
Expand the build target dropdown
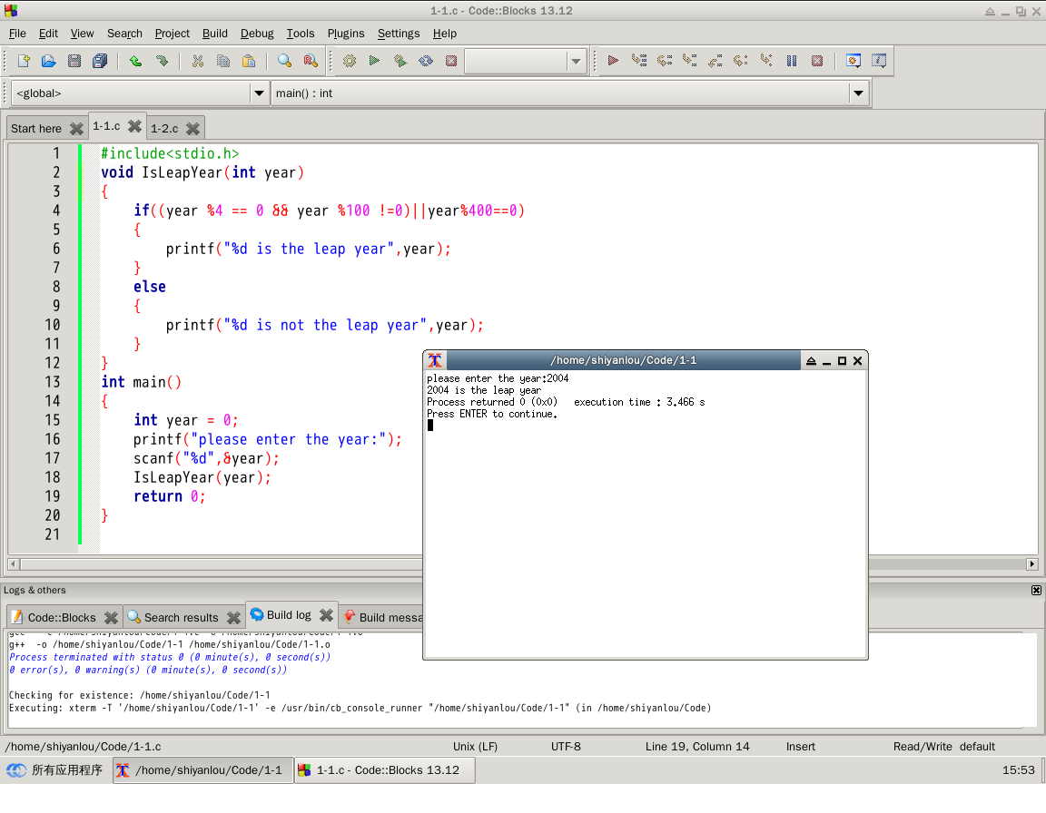[576, 61]
